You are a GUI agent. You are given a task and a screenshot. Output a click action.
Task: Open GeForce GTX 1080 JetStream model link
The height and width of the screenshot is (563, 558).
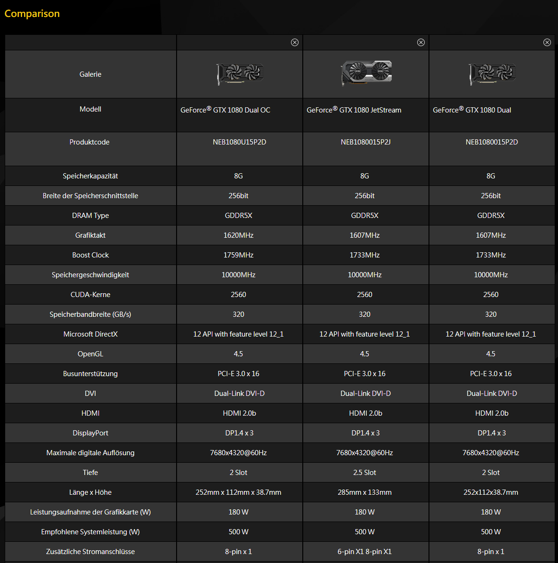[354, 110]
